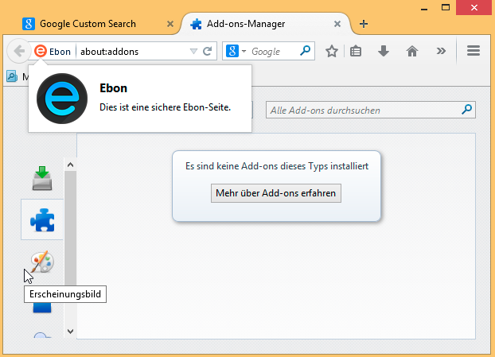
Task: Expand the toolbar overflow chevron
Action: (441, 51)
